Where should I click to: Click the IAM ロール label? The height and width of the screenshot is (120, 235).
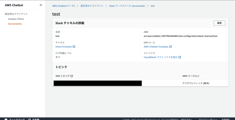(150, 43)
